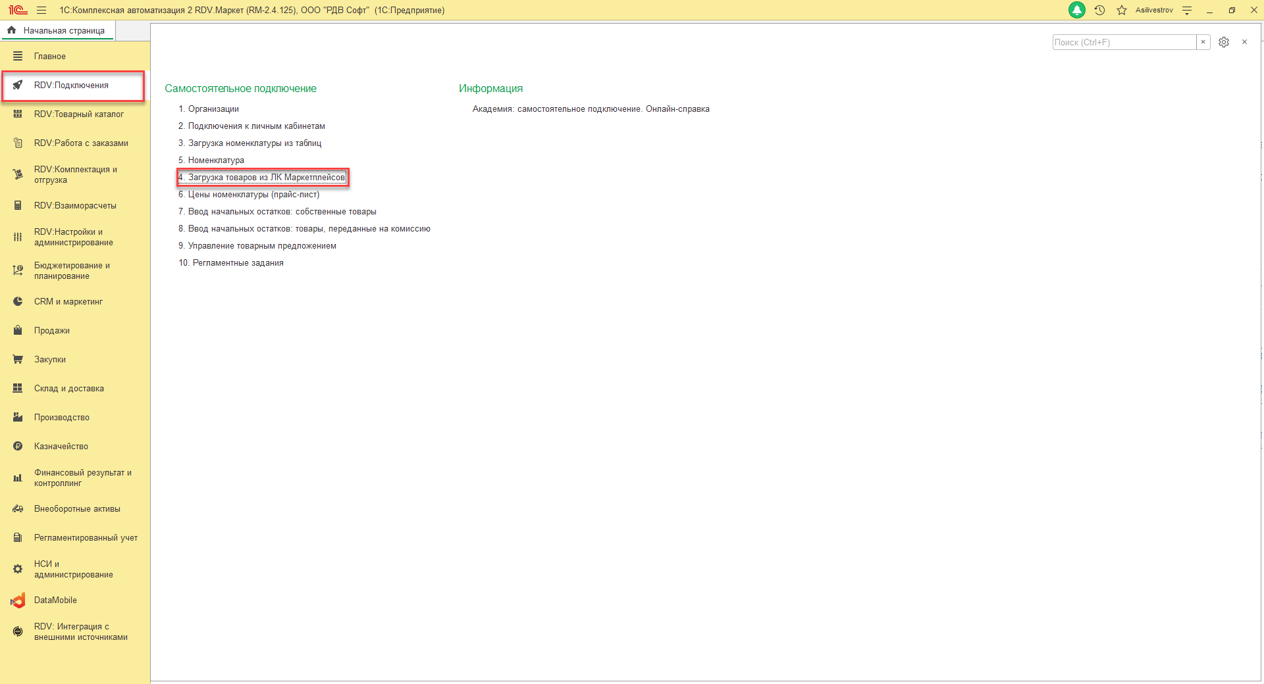
Task: Click the 1C logo icon
Action: point(18,10)
